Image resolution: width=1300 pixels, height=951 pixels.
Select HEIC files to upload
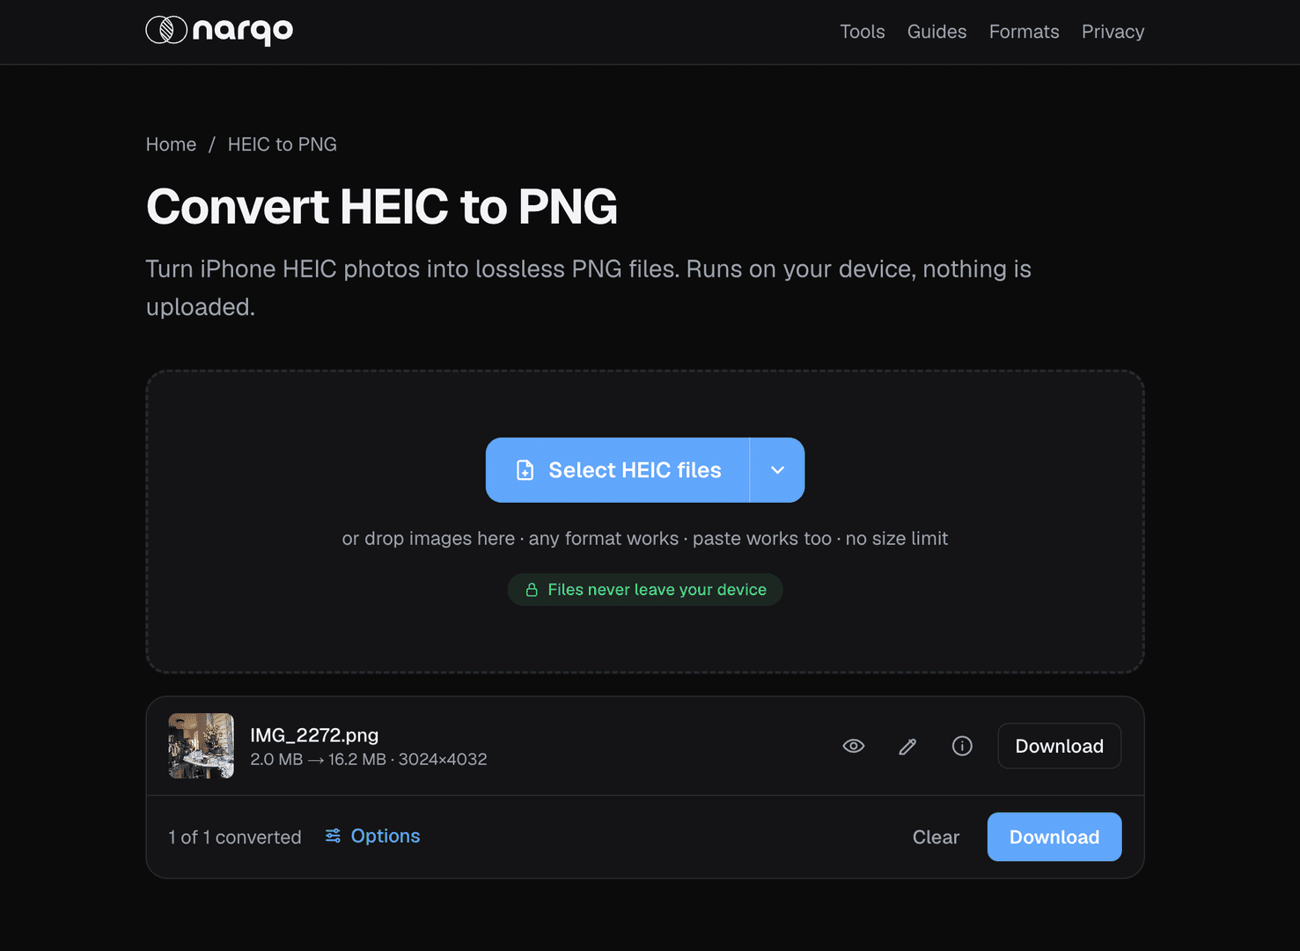pyautogui.click(x=618, y=470)
